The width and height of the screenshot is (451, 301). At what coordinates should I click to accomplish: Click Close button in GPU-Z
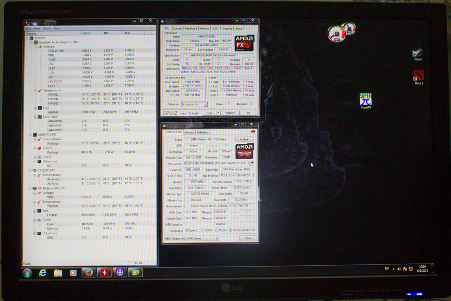[x=248, y=238]
